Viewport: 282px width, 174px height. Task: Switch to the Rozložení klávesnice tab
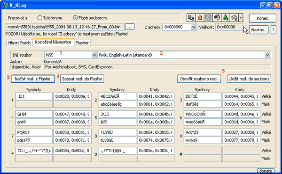pyautogui.click(x=53, y=42)
